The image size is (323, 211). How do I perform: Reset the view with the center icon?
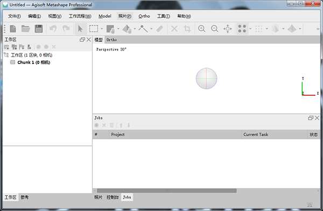pos(228,29)
